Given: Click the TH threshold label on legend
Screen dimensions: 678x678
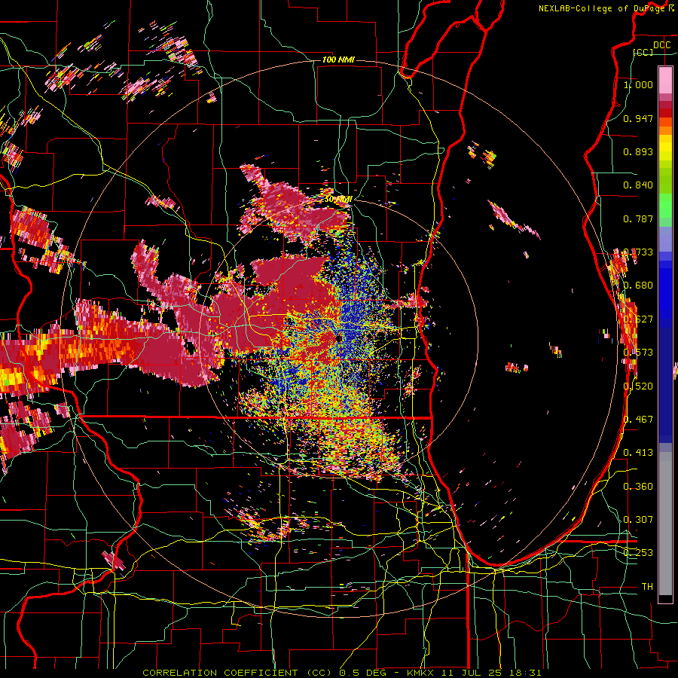Looking at the screenshot, I should [647, 587].
